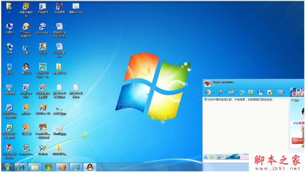
Task: Select the 控制面板 Control Panel desktop icon
Action: [x=9, y=89]
